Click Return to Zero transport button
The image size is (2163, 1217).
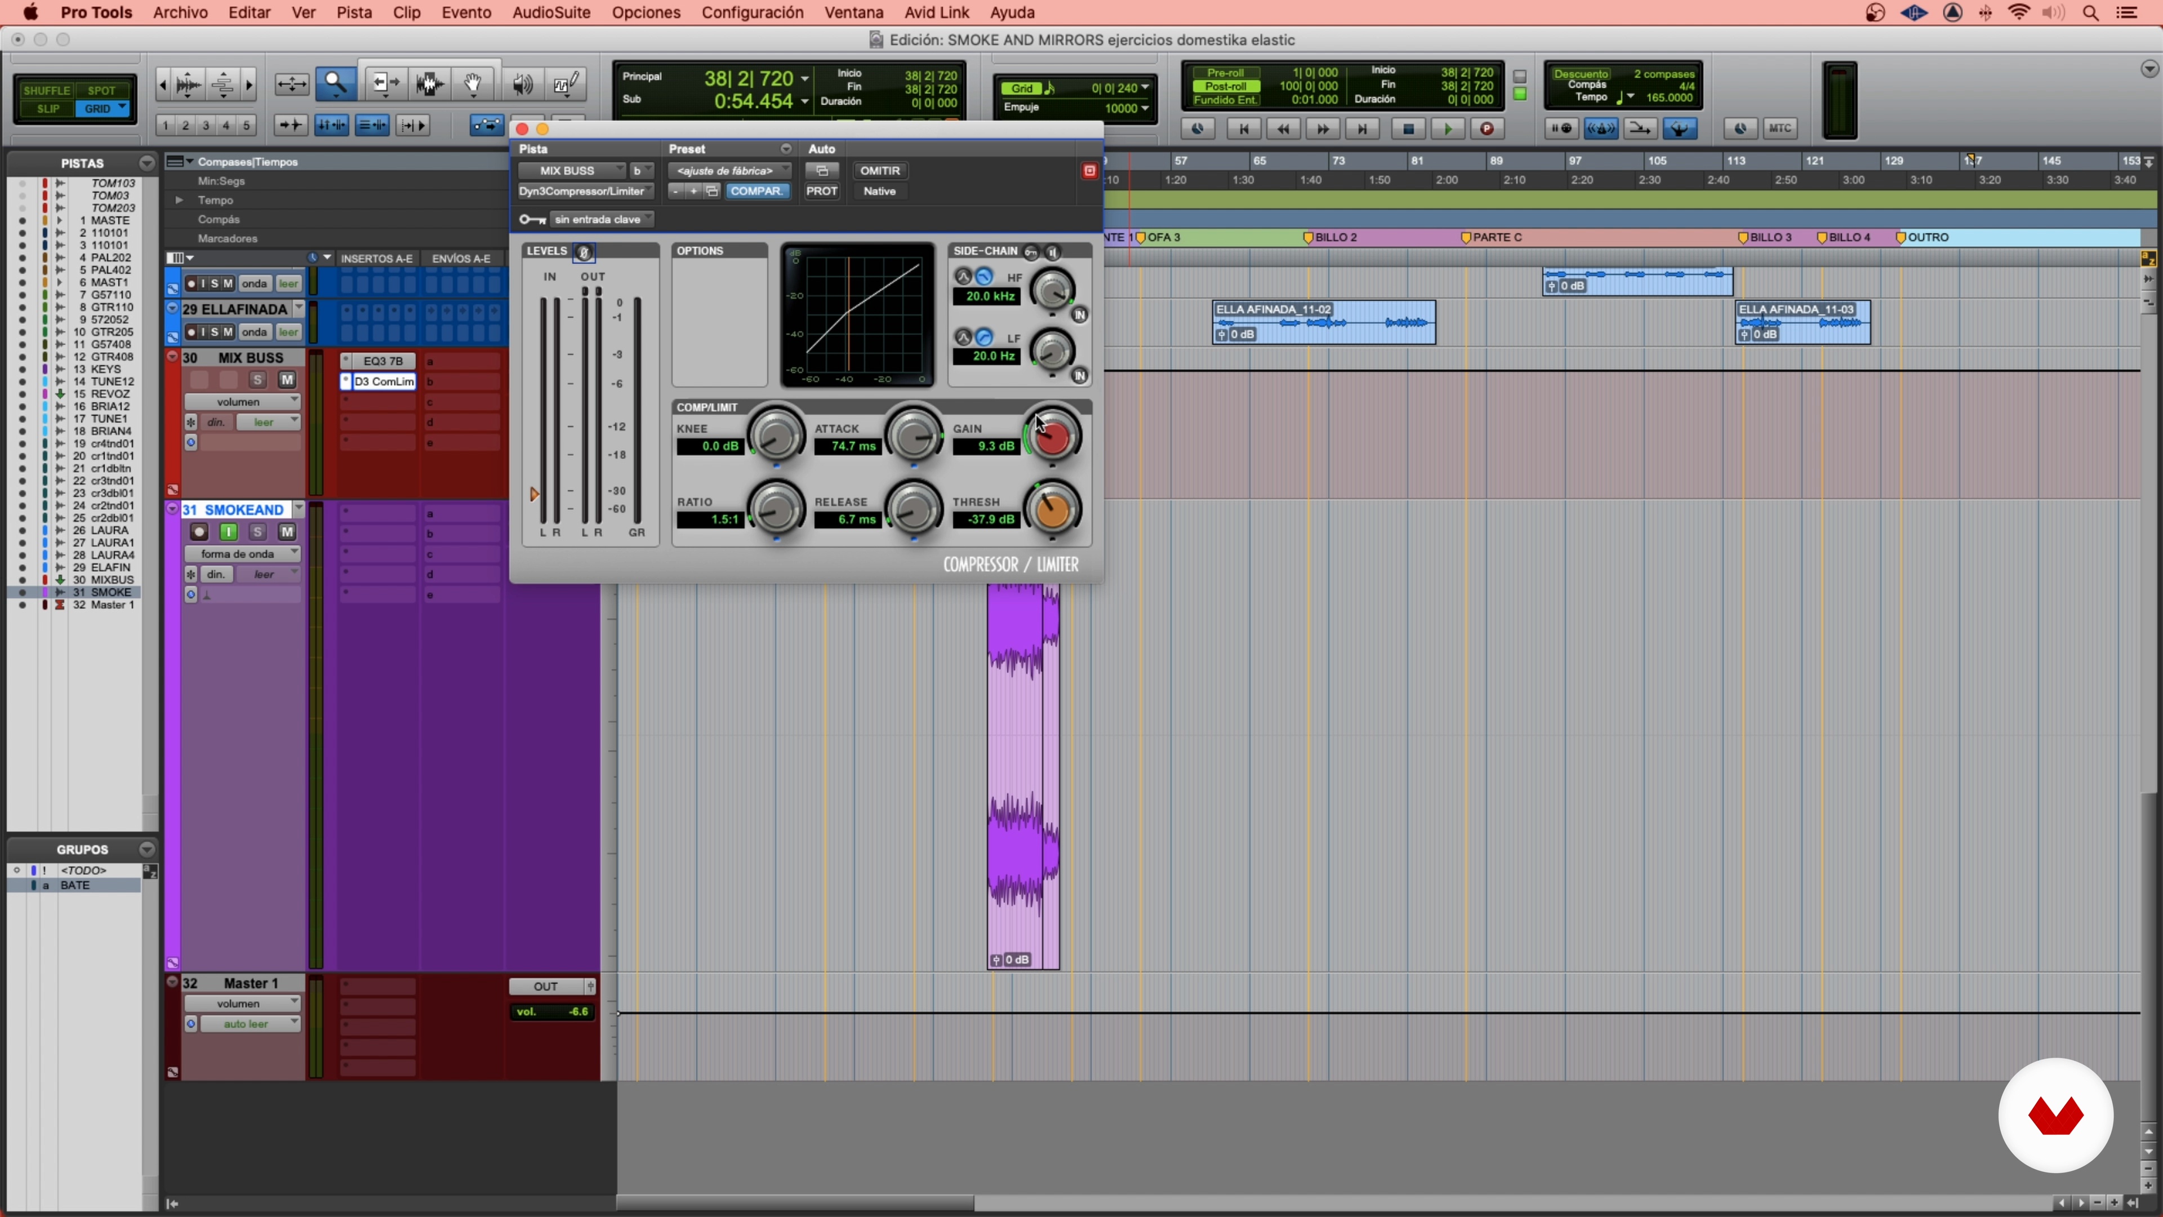[x=1244, y=128]
